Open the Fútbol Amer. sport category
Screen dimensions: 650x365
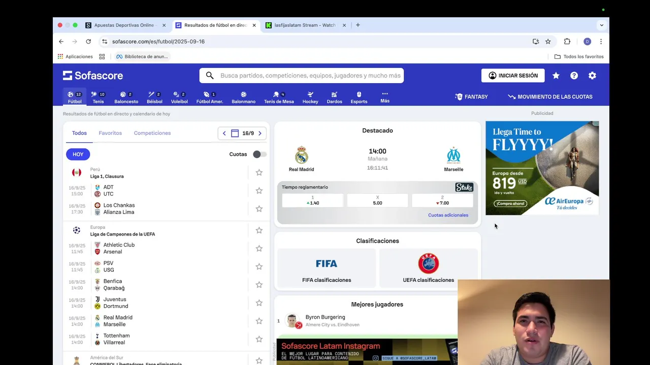pos(210,97)
